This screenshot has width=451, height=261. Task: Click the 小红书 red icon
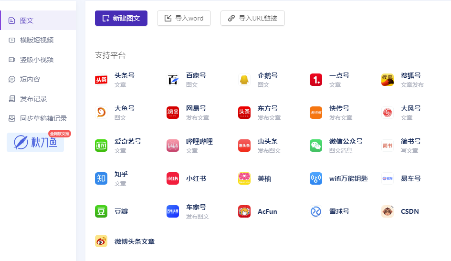point(173,178)
